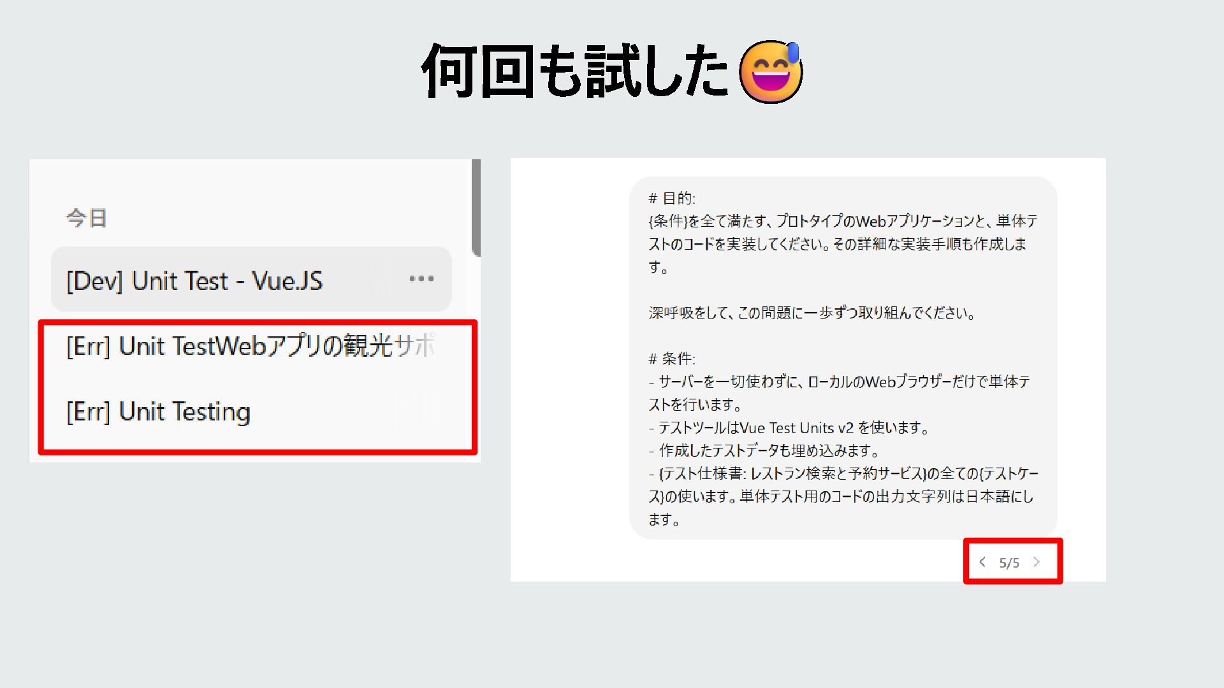1224x688 pixels.
Task: Go to next prompt version arrow
Action: click(x=1037, y=562)
